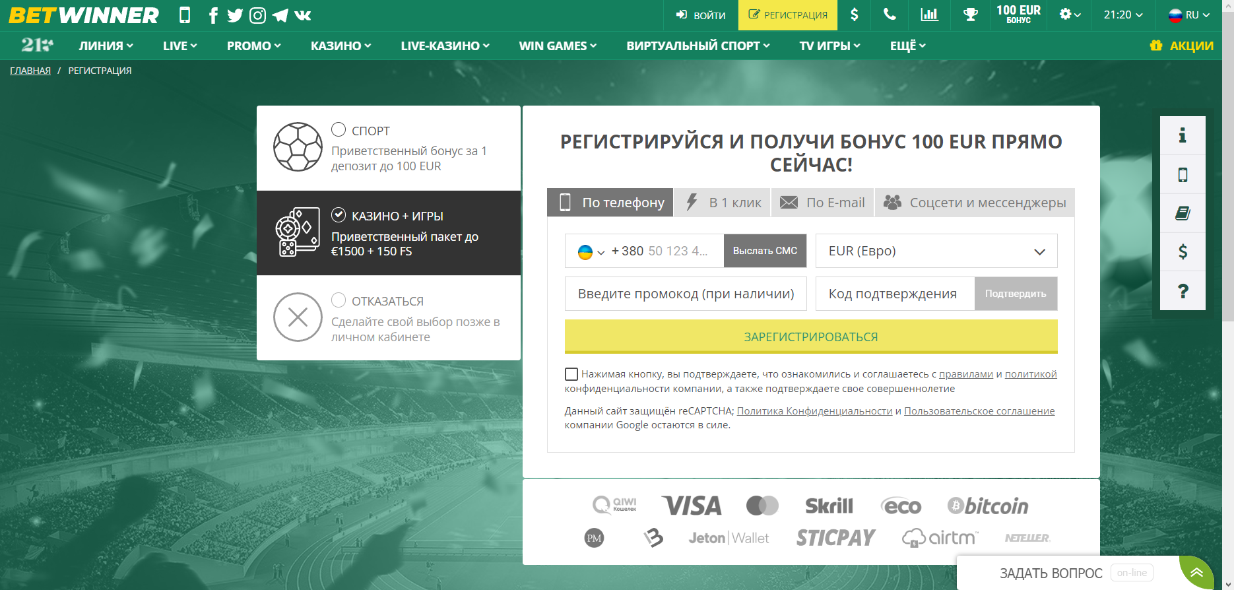Switch to the По E-mail tab

[x=822, y=203]
